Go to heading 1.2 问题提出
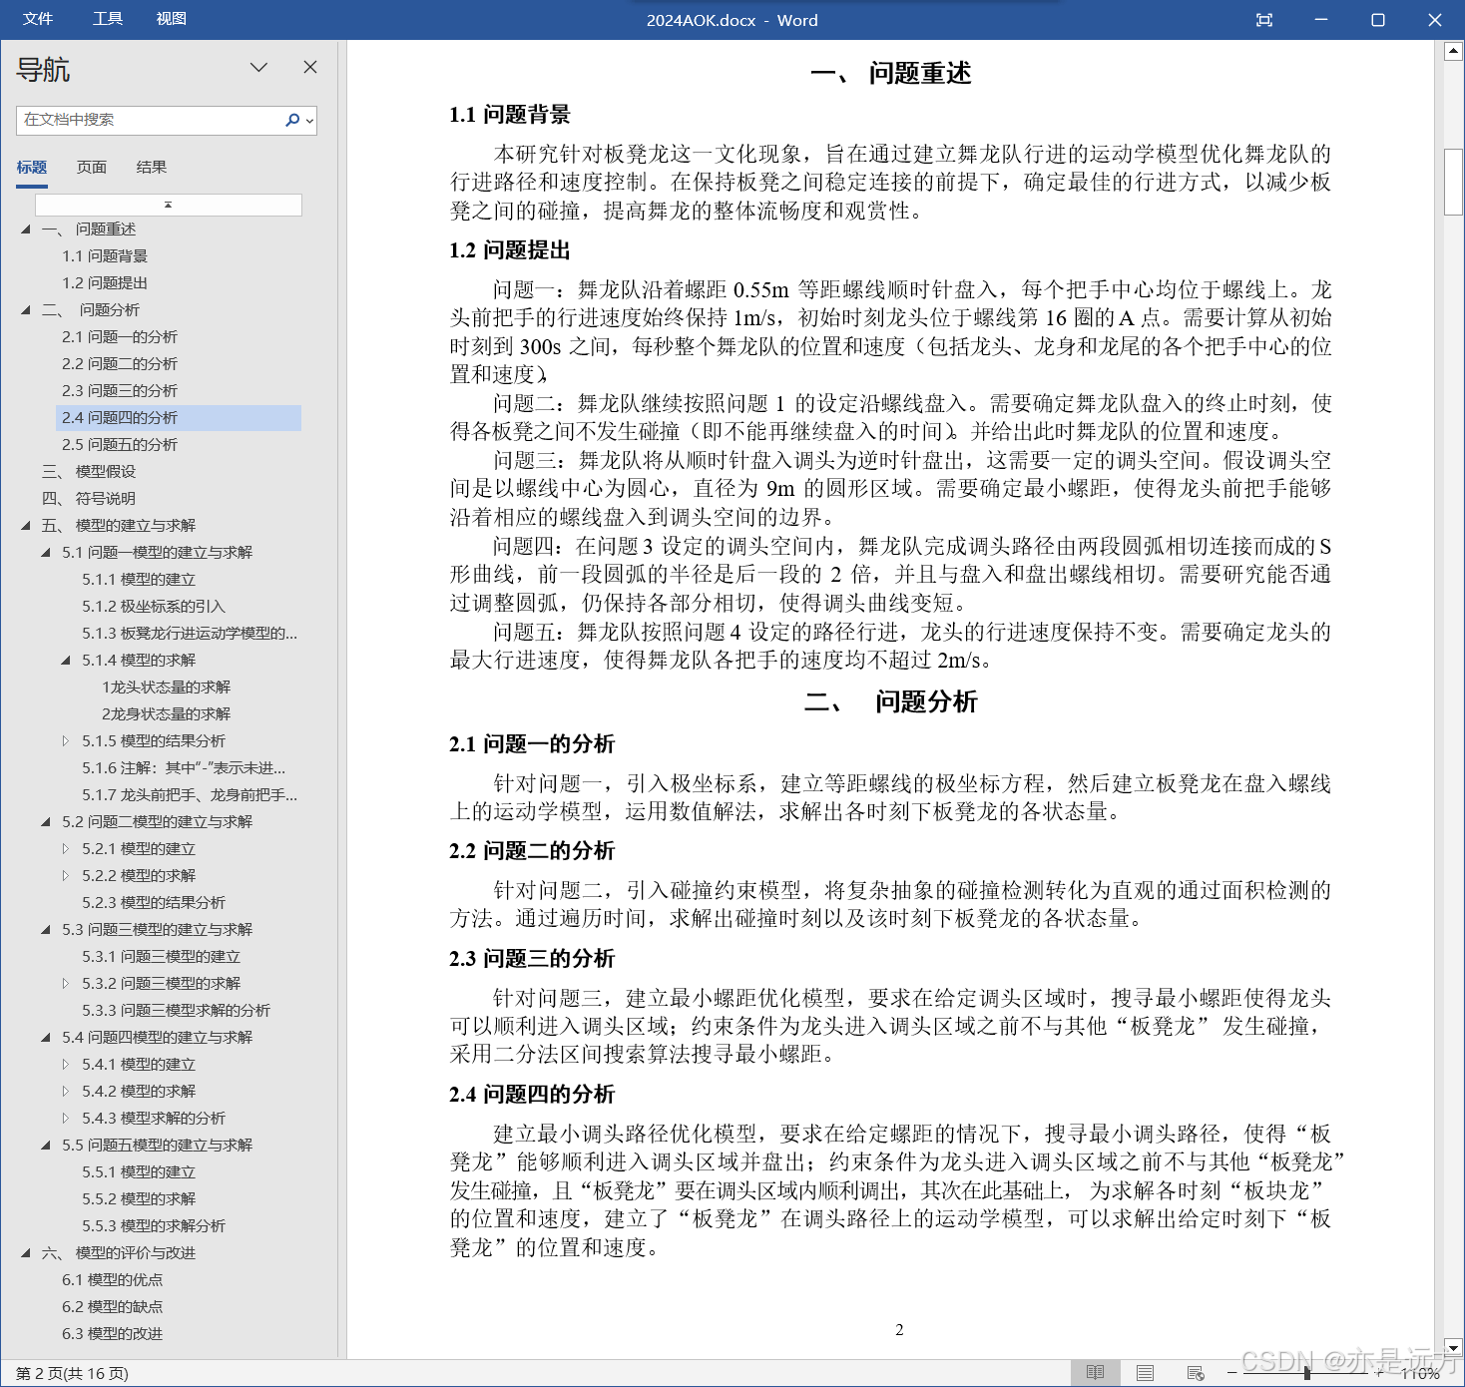The width and height of the screenshot is (1465, 1387). (105, 283)
